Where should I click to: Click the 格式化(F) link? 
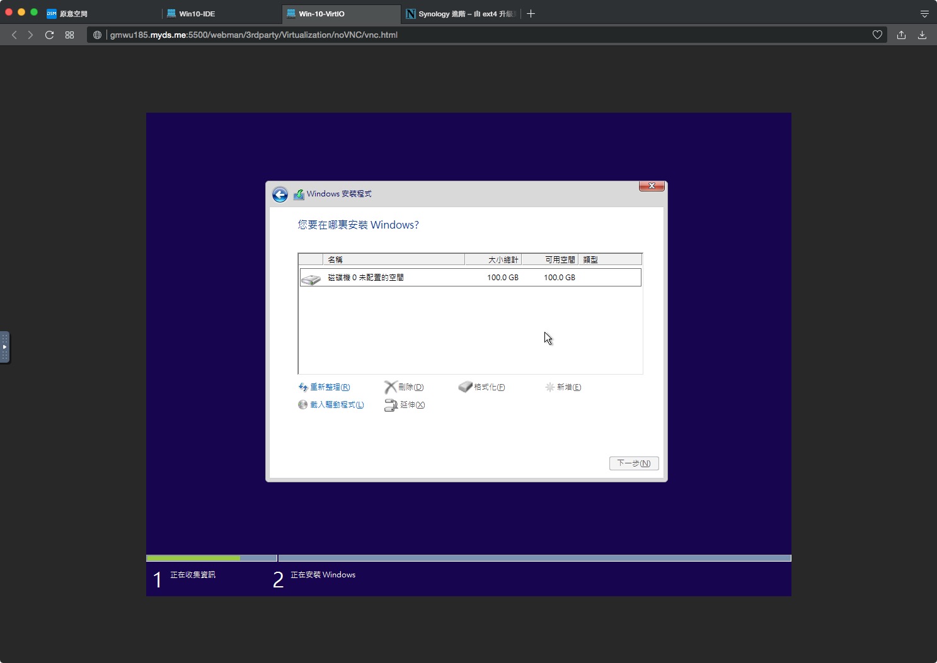(x=490, y=387)
